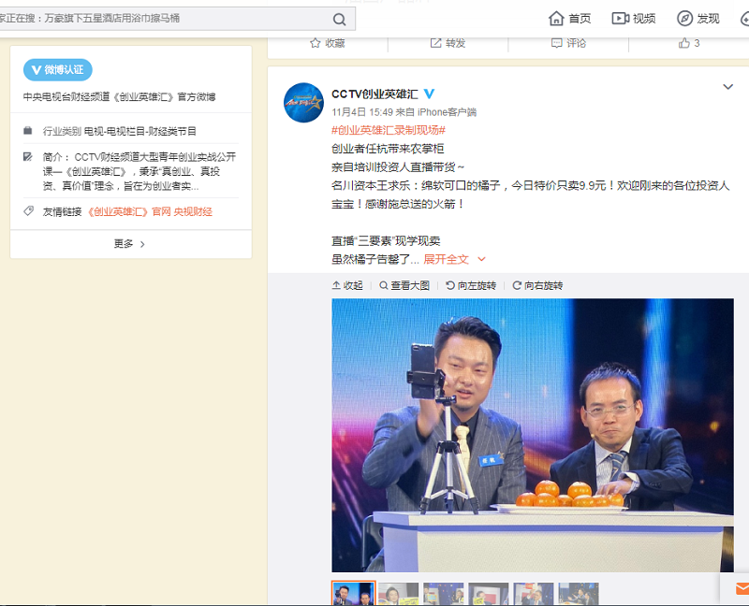
Task: Click the 评论 comment button
Action: tap(568, 43)
